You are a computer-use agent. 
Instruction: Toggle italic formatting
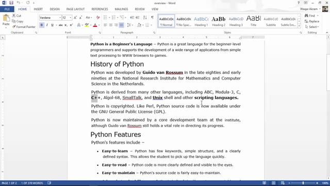pos(47,25)
